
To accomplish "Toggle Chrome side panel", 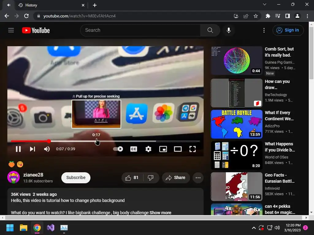I will coord(288,16).
